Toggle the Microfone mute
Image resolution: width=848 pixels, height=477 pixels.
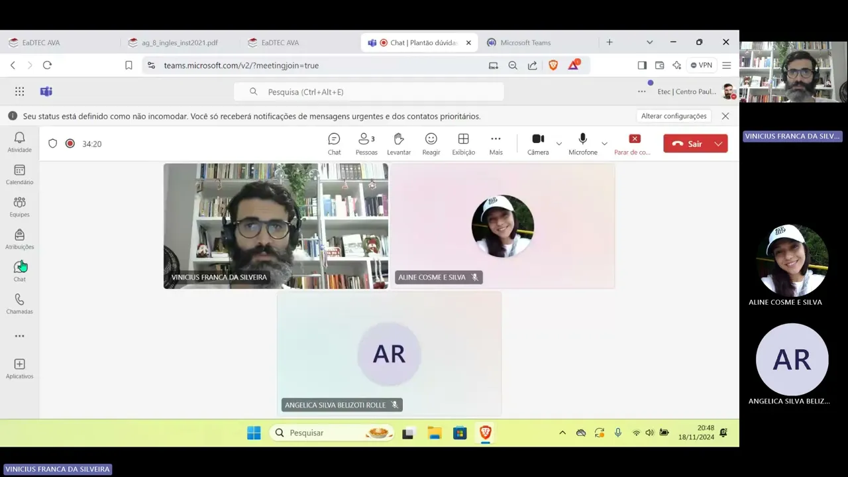(x=582, y=144)
